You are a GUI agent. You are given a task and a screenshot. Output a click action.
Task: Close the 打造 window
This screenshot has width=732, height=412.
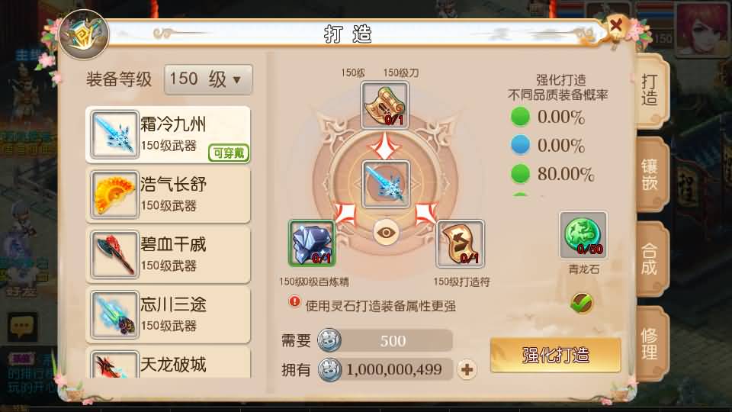tap(616, 26)
